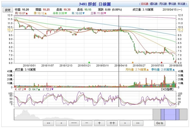Click the D: 64.7 indicator value
The height and width of the screenshot is (128, 190).
pos(34,89)
